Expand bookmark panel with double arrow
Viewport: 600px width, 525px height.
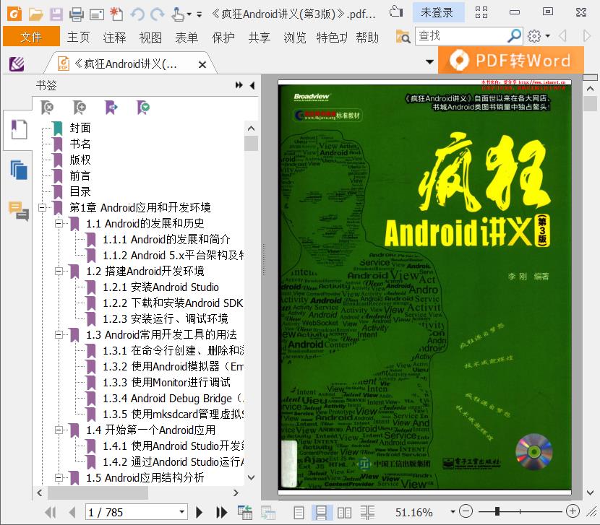(x=239, y=85)
